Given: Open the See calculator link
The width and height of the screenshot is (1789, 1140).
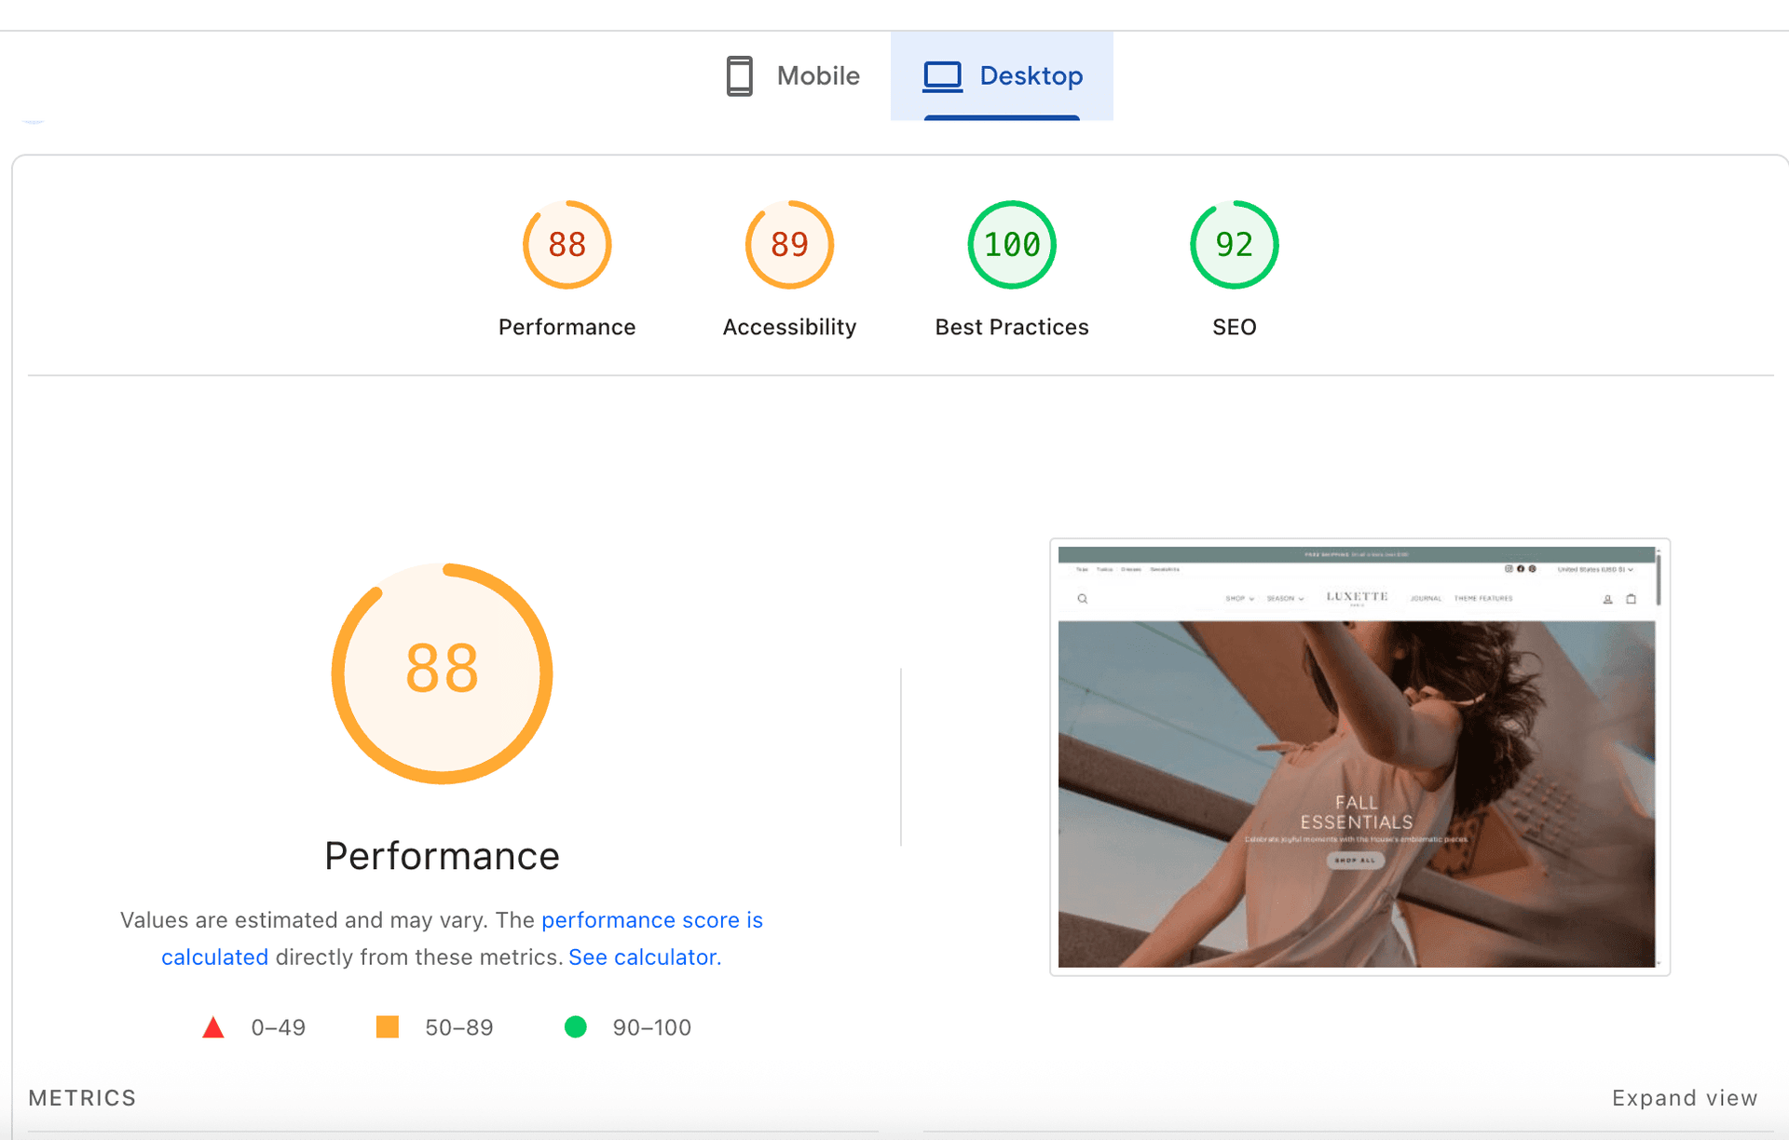Looking at the screenshot, I should coord(645,957).
